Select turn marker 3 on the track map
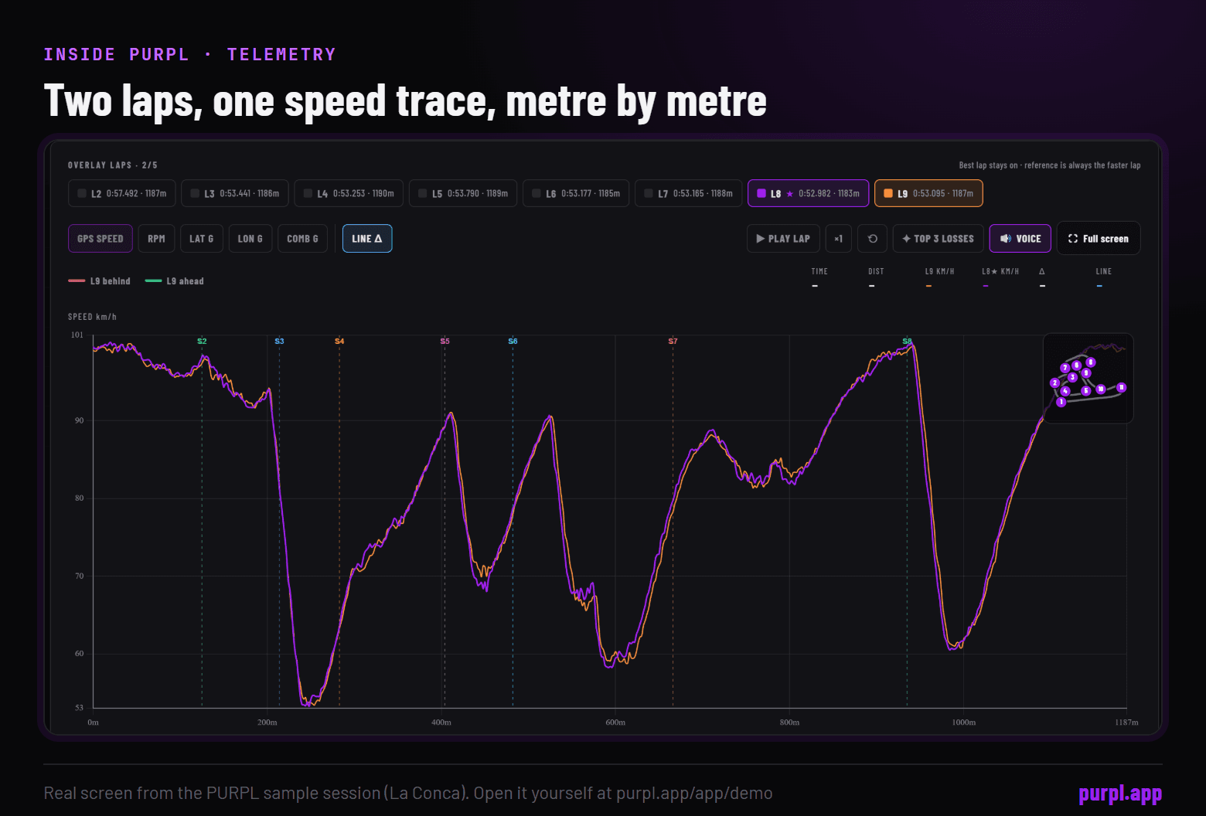 click(x=1072, y=377)
